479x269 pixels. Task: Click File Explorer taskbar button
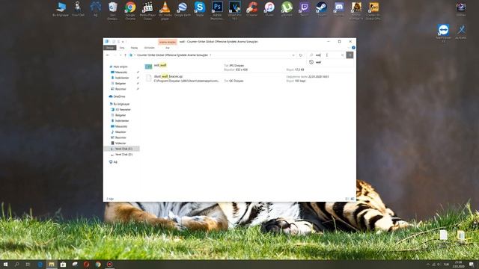pyautogui.click(x=52, y=265)
